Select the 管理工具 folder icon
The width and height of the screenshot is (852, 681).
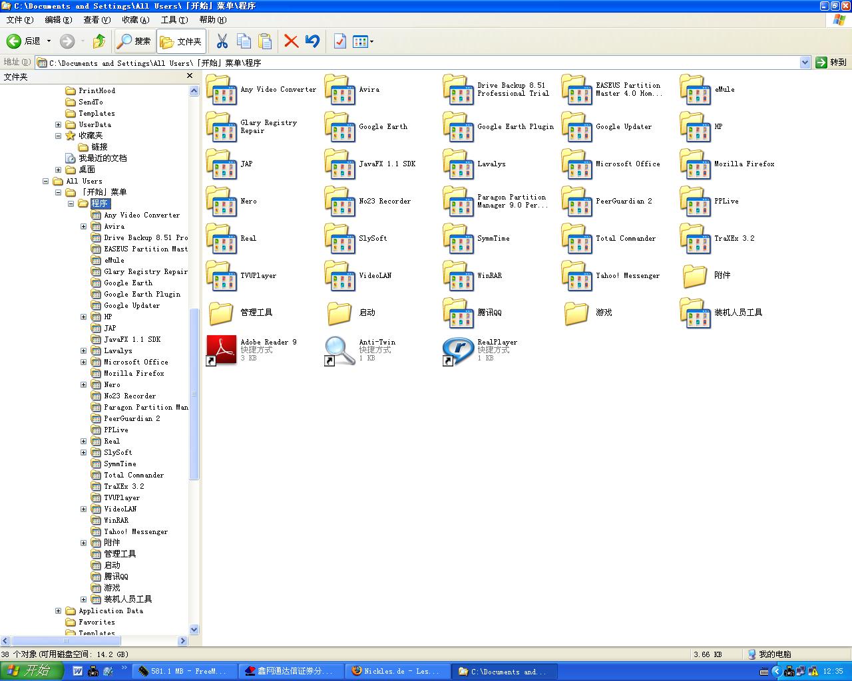(x=222, y=313)
